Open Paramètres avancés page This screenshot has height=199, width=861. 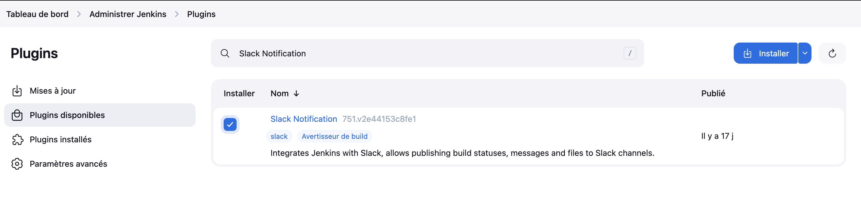68,164
